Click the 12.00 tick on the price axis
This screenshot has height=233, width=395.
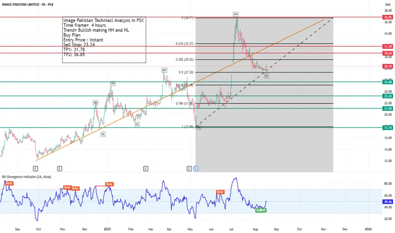pyautogui.click(x=388, y=161)
